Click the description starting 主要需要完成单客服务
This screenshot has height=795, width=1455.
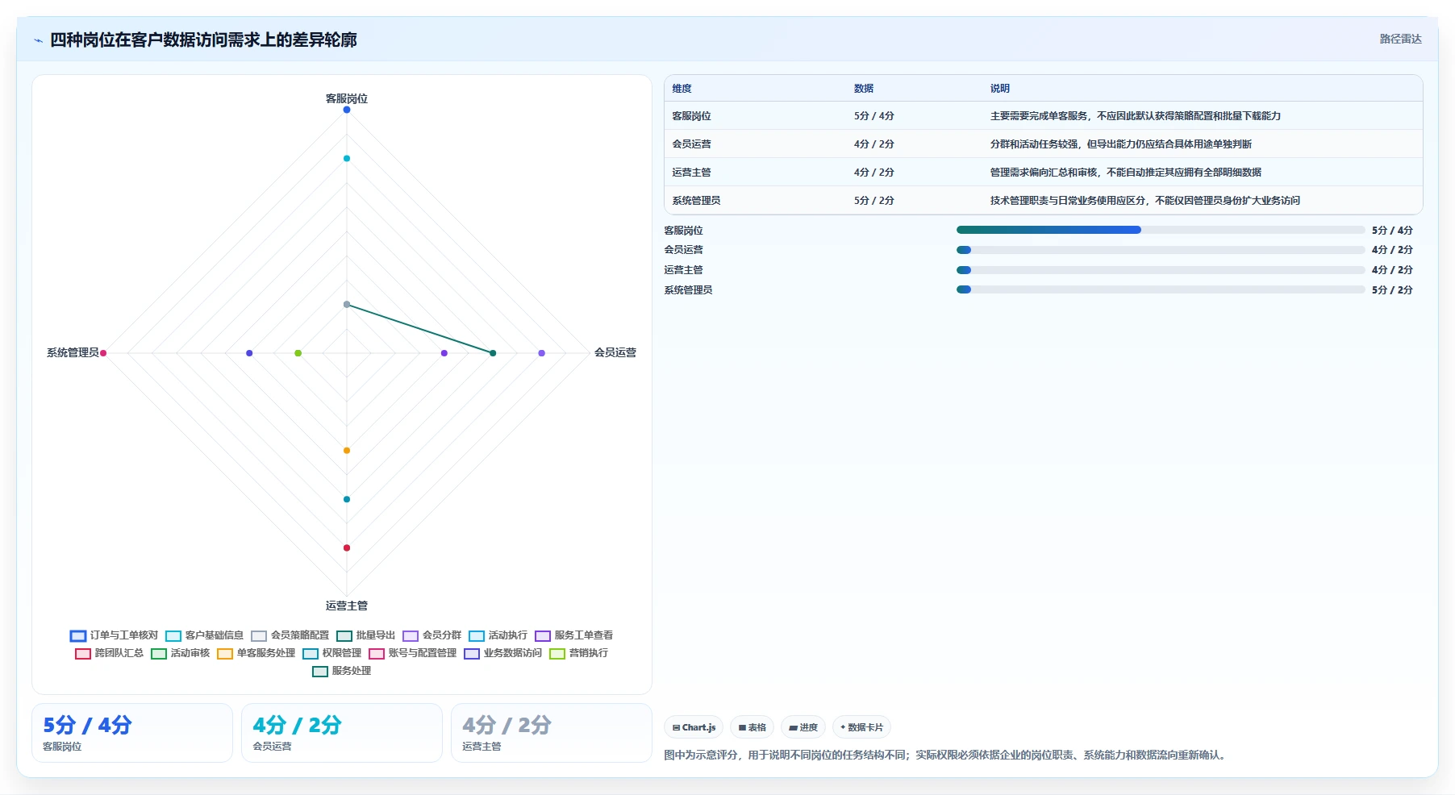click(1136, 116)
